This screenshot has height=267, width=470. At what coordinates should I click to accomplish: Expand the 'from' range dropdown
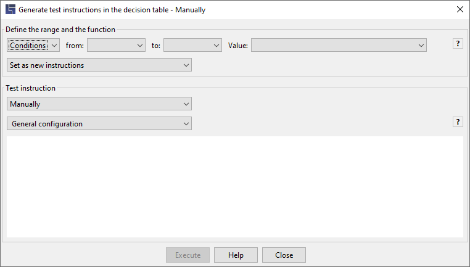[x=117, y=45]
